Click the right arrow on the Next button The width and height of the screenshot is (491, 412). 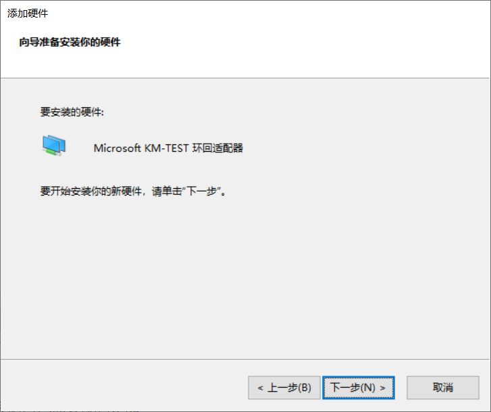click(x=383, y=388)
